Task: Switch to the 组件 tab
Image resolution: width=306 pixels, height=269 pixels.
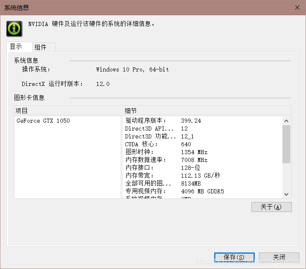Action: tap(44, 47)
